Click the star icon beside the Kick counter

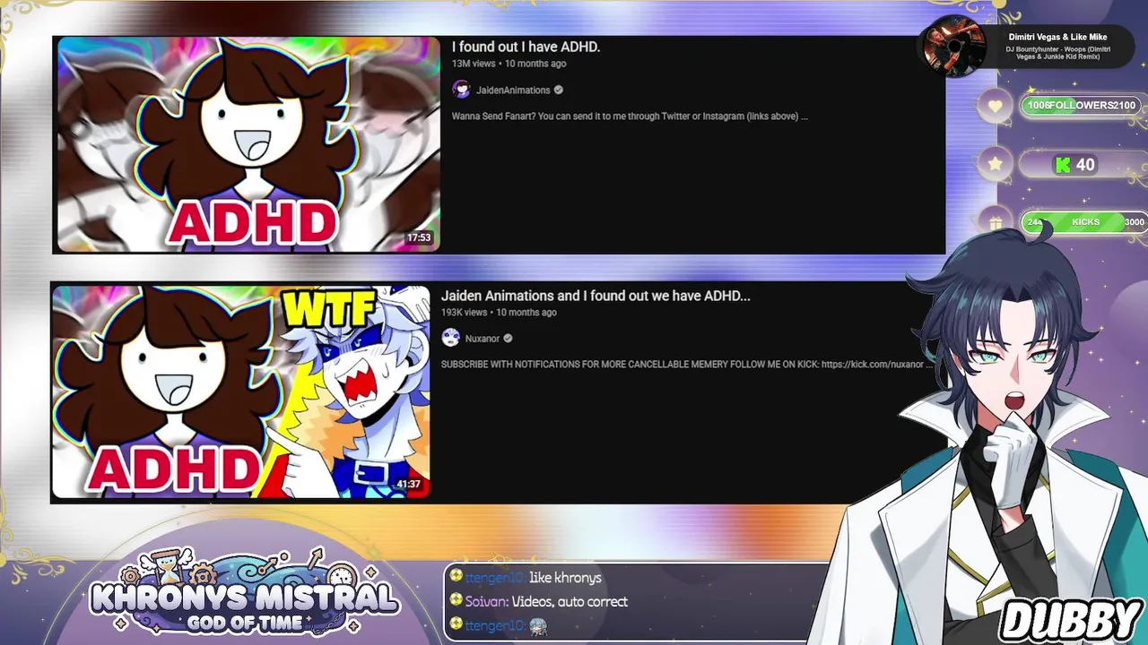(x=995, y=164)
